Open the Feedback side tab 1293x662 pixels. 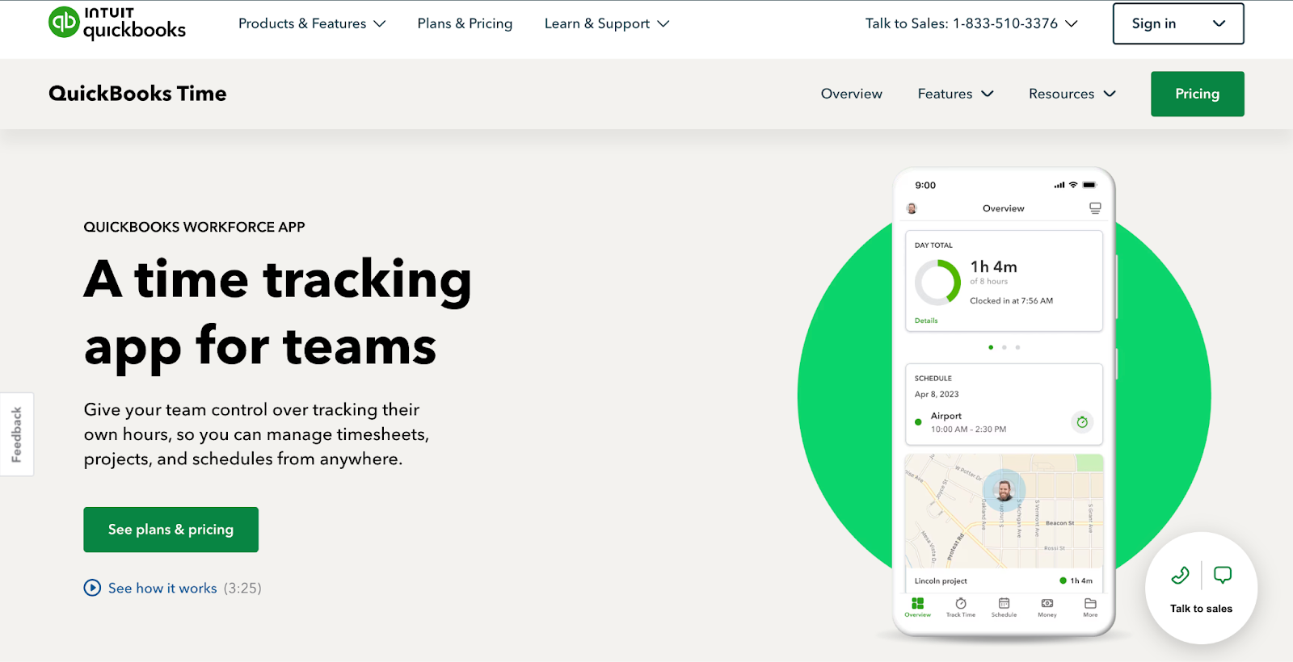click(17, 434)
